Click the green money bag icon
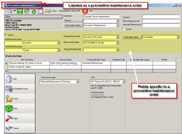This screenshot has height=134, width=182. click(x=34, y=11)
